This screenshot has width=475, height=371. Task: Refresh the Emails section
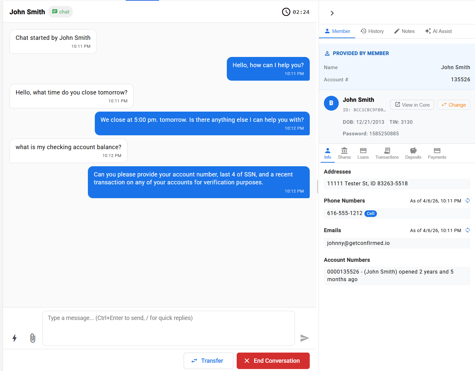(x=467, y=230)
